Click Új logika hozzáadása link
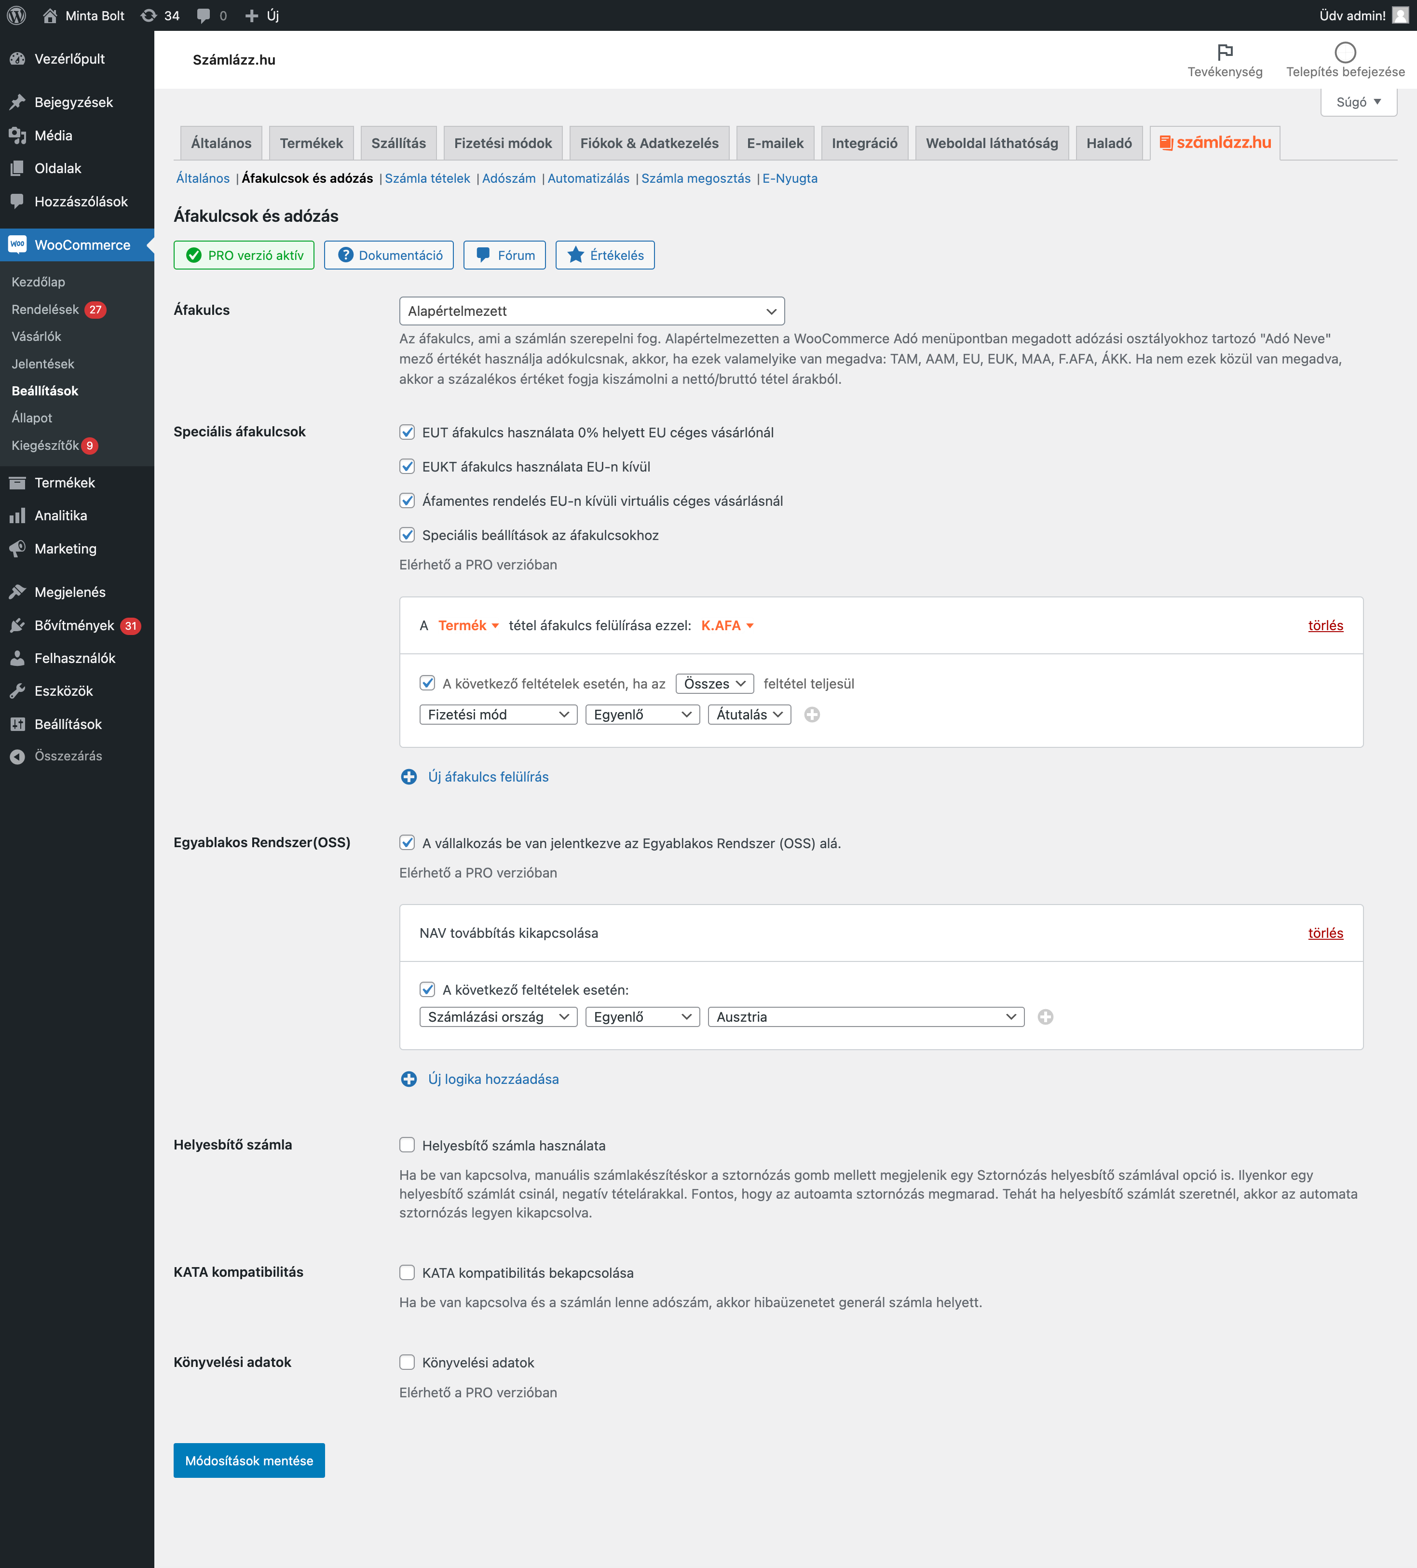1417x1568 pixels. coord(493,1080)
